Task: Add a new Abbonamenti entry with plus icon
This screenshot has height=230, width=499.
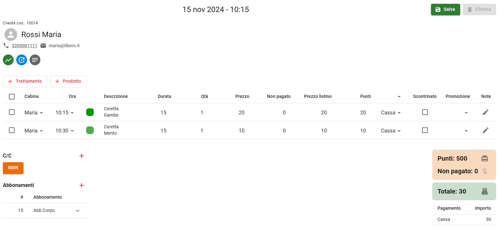Action: pos(82,185)
